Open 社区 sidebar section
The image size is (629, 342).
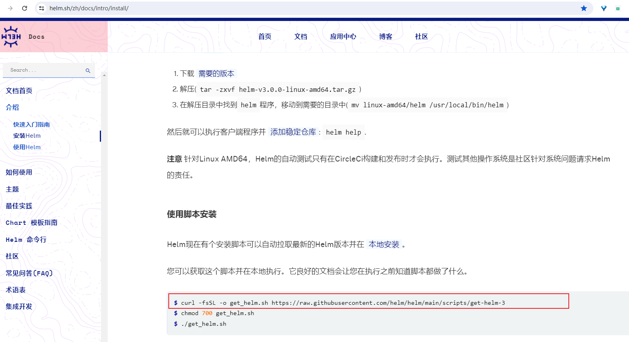click(x=12, y=256)
